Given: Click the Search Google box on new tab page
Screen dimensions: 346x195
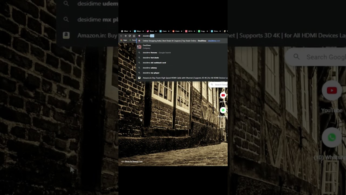Looking at the screenshot, I should 218,85.
